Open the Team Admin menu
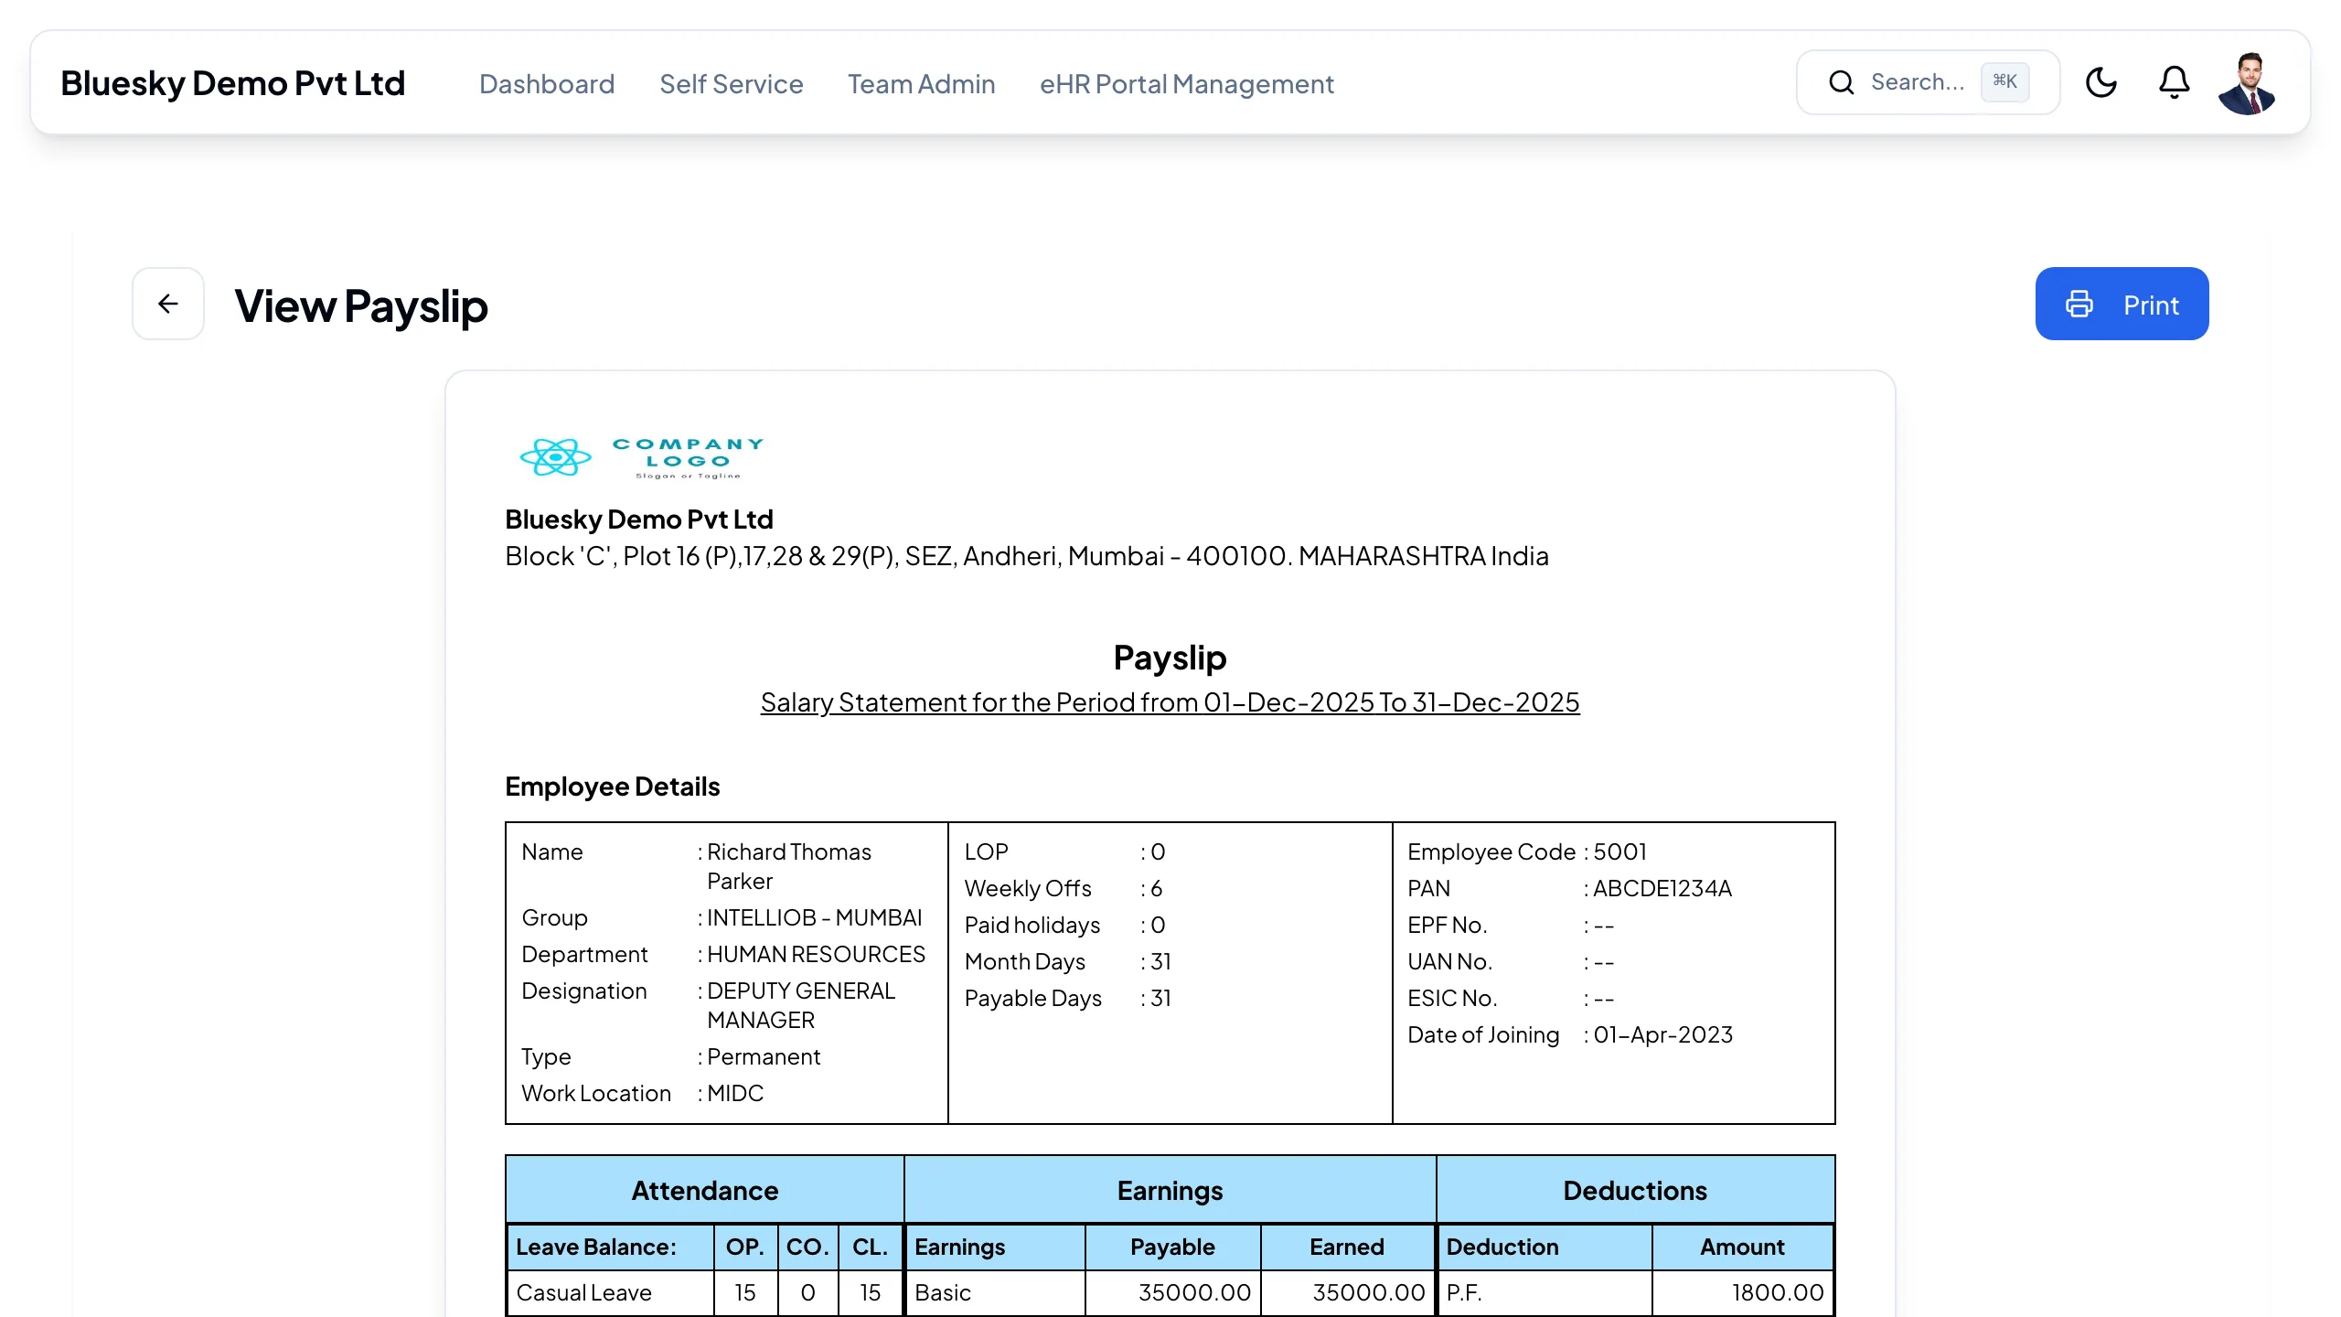The width and height of the screenshot is (2341, 1317). (921, 84)
